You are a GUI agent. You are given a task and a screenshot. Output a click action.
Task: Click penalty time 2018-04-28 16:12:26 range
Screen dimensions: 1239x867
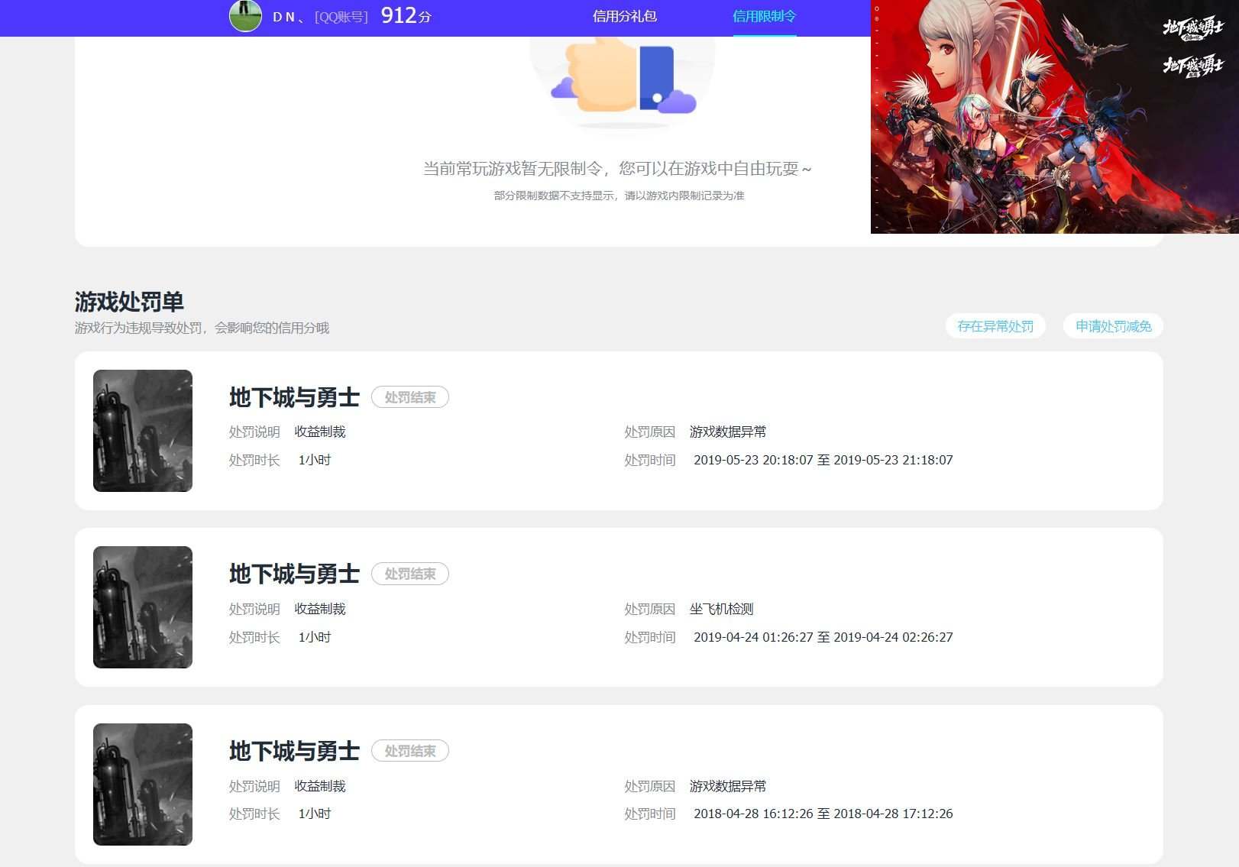(823, 814)
